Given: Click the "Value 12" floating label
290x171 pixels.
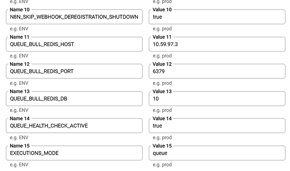Looking at the screenshot, I should coord(162,64).
